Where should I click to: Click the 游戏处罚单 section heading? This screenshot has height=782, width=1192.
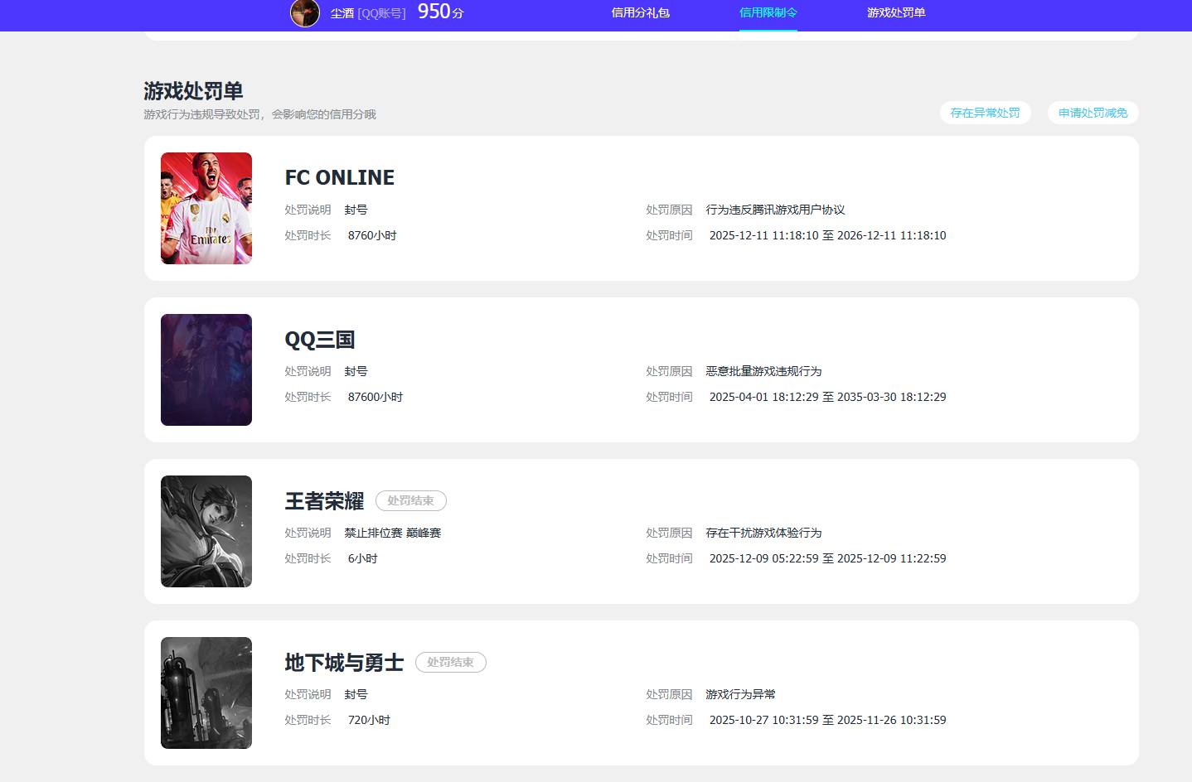pos(193,90)
